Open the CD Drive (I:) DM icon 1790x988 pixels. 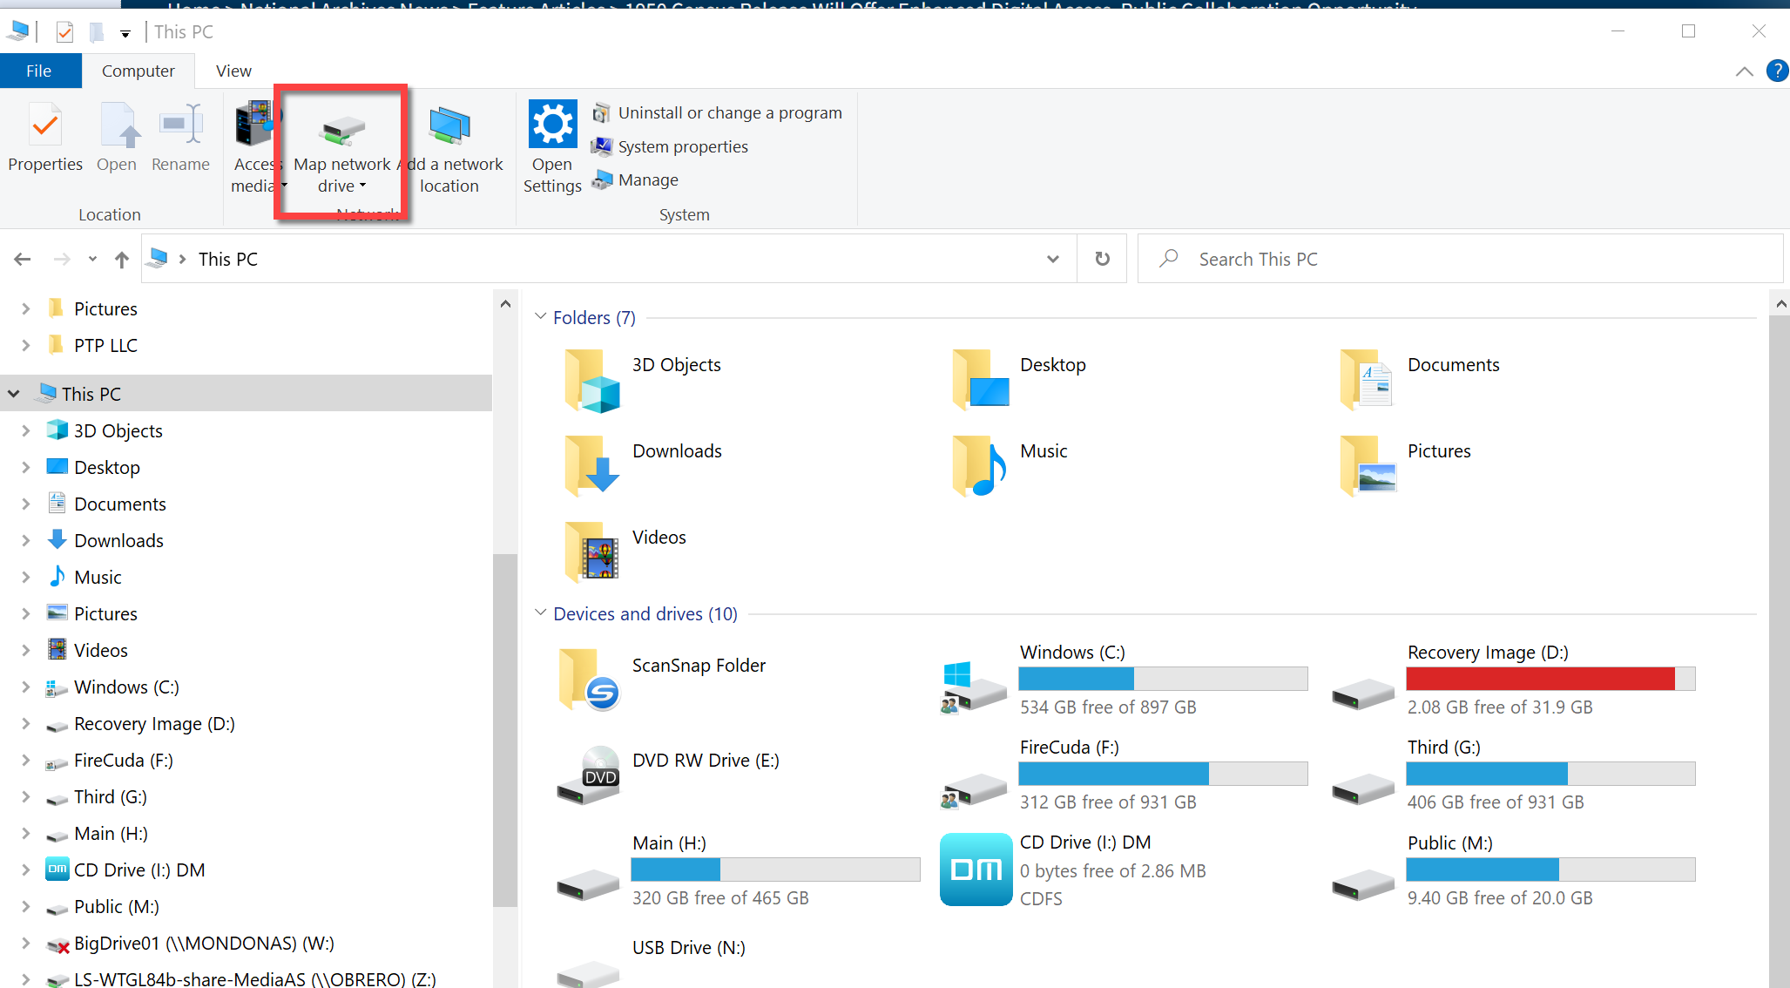click(x=976, y=869)
